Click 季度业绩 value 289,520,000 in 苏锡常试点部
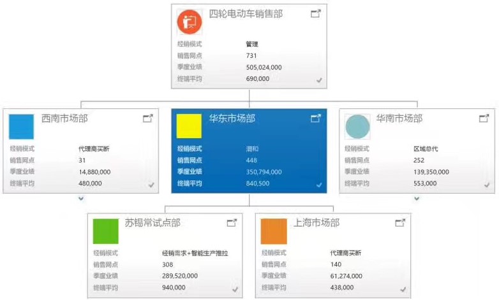The image size is (499, 300). tap(180, 276)
